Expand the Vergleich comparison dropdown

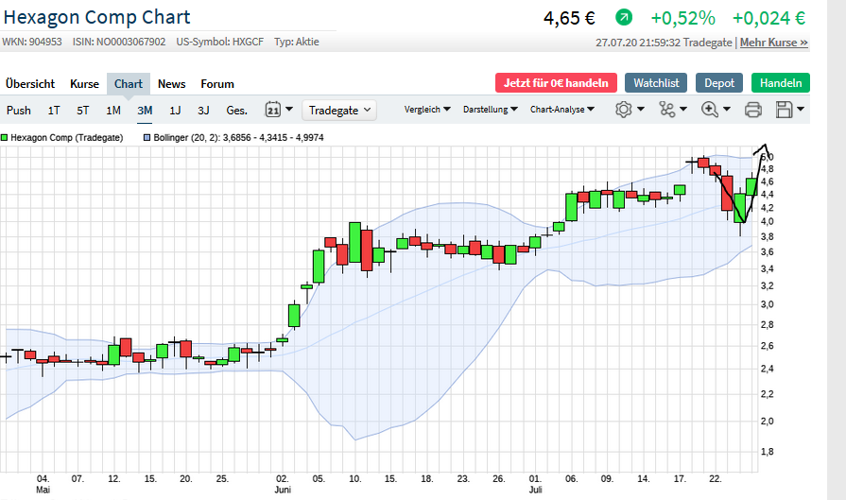(x=427, y=110)
